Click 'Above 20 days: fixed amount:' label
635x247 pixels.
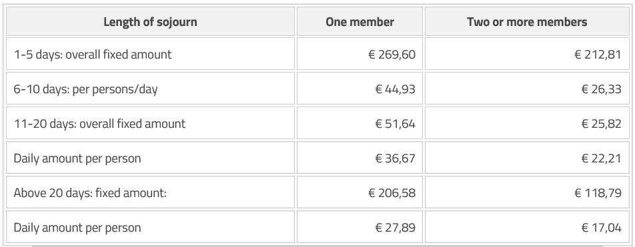90,193
